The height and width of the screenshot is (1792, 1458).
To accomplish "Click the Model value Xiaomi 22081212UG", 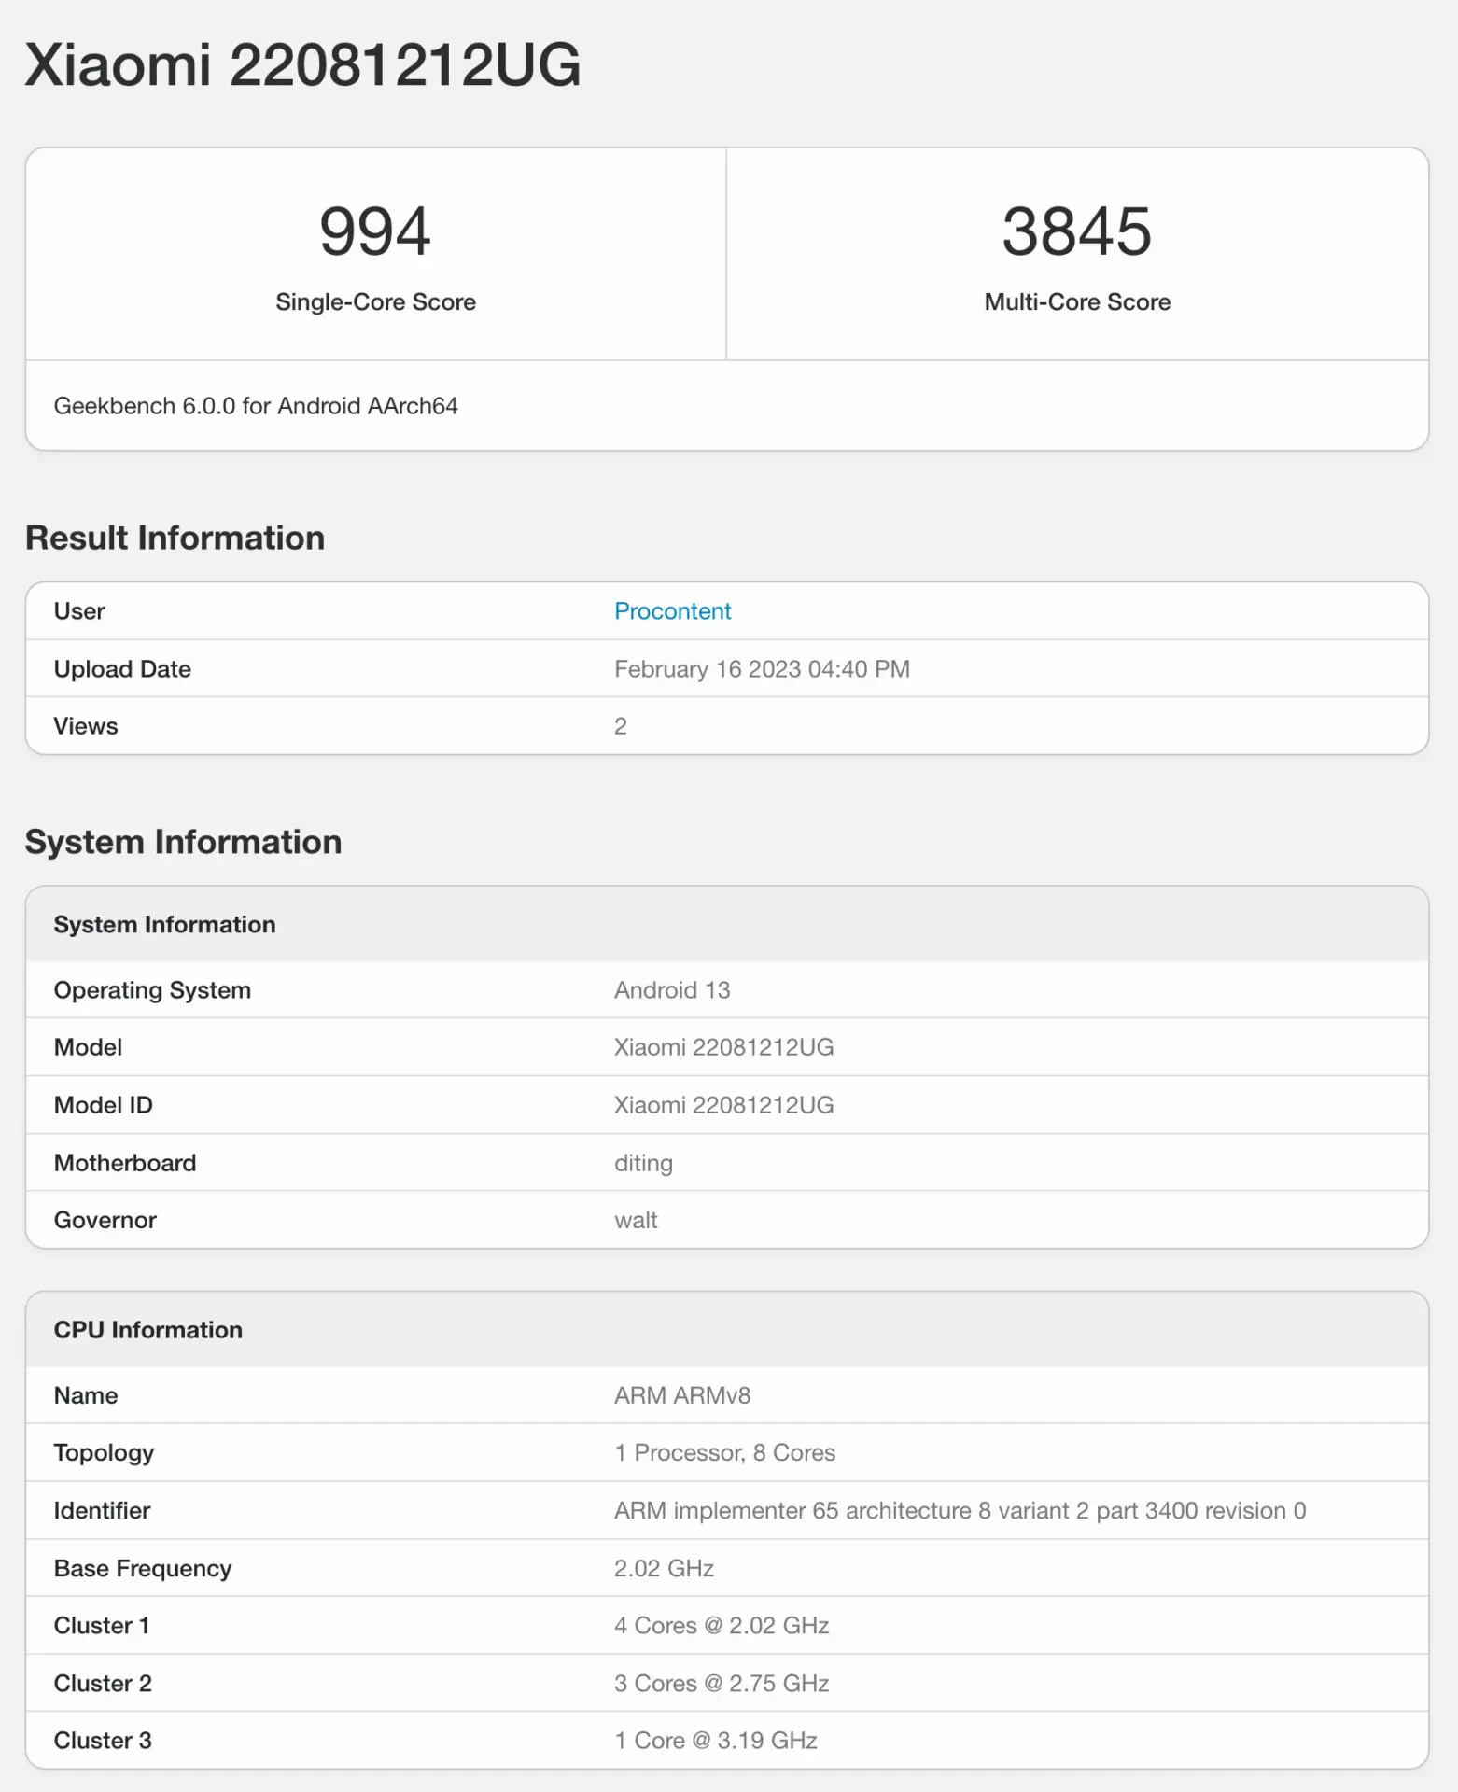I will point(723,1047).
